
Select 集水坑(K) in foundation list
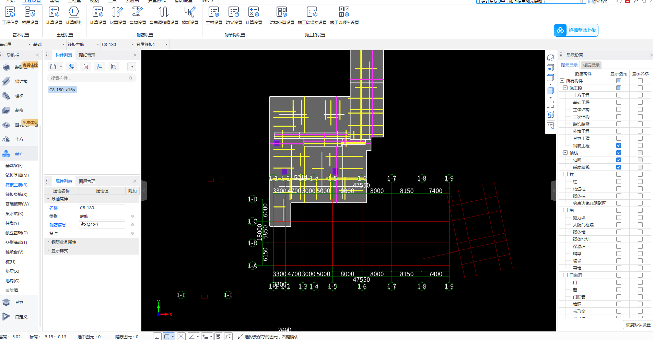click(14, 213)
